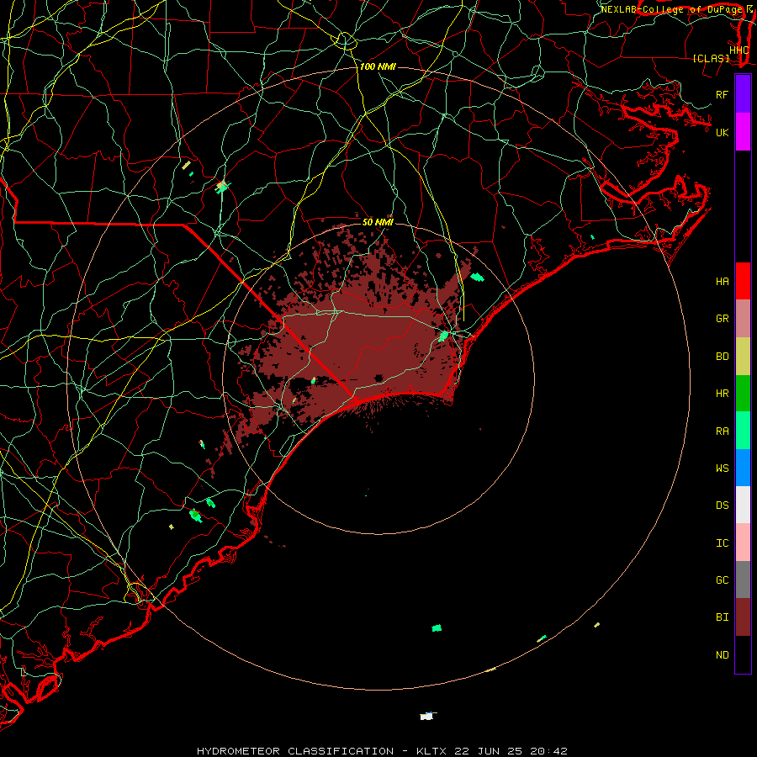757x757 pixels.
Task: Click the light pink IC legend swatch
Action: pyautogui.click(x=743, y=543)
